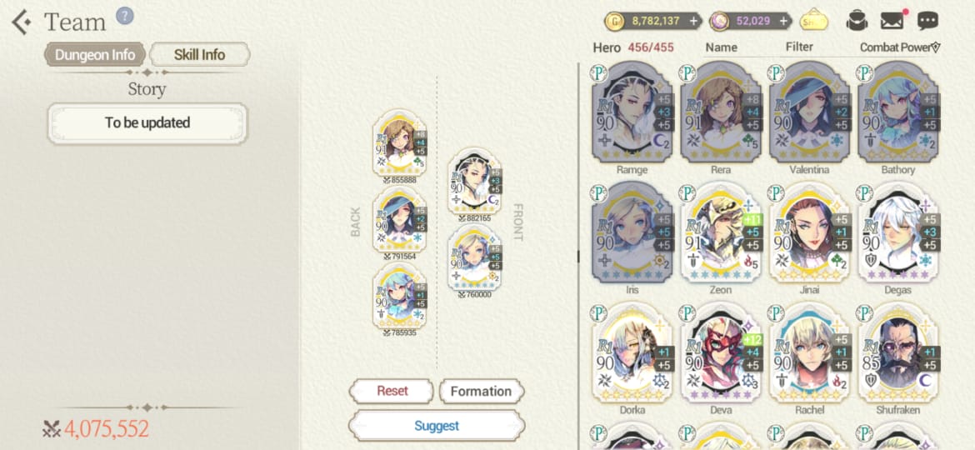Switch to the Dungeon Info tab
This screenshot has height=450, width=975.
95,55
